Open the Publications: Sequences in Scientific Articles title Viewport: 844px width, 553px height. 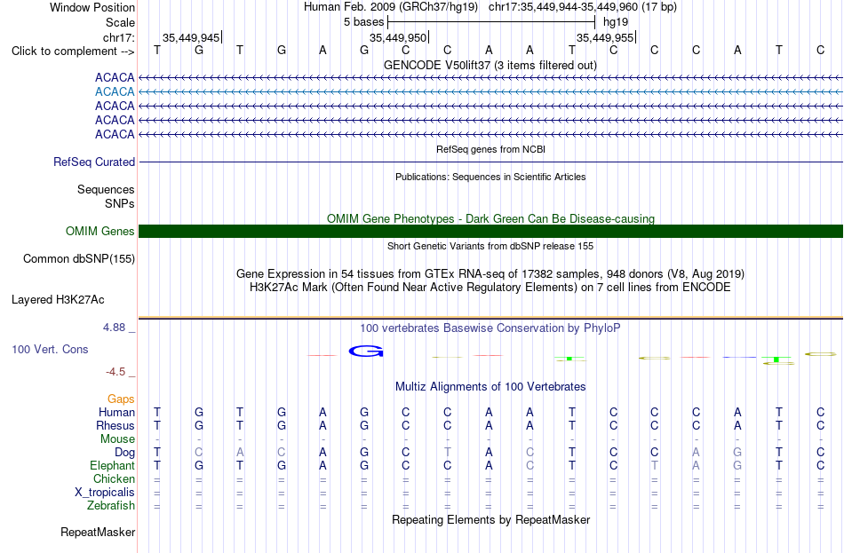(490, 177)
